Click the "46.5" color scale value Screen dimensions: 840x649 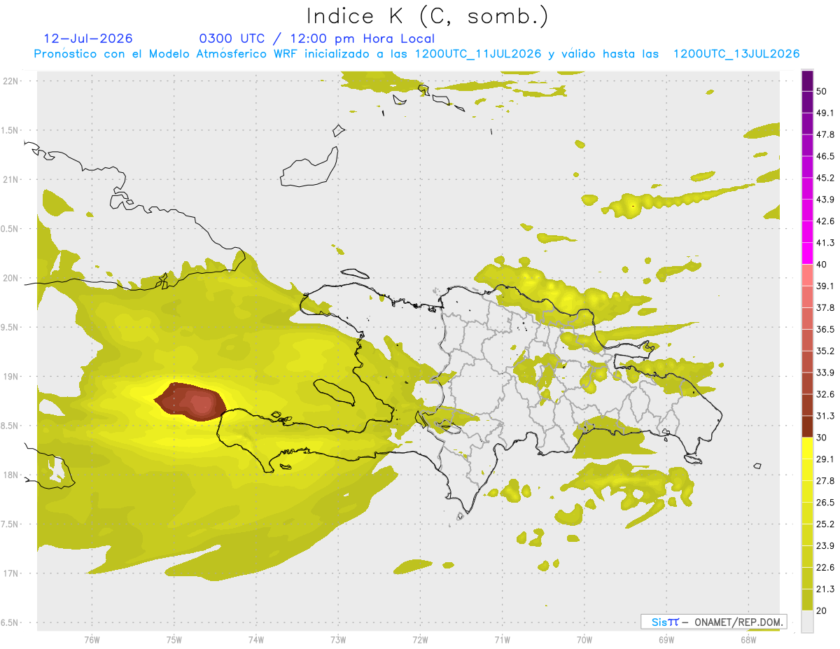point(825,156)
